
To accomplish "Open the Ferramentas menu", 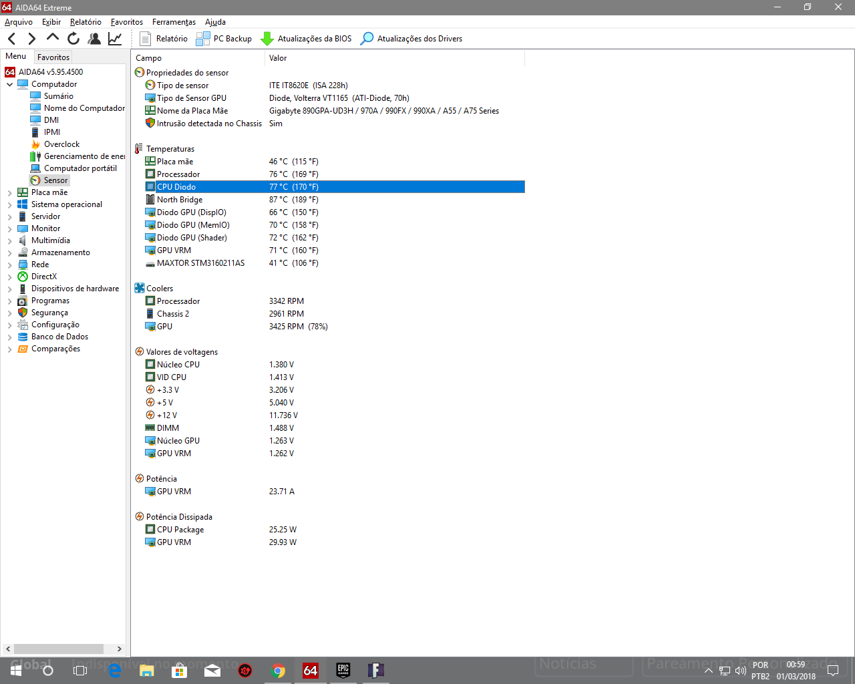I will (x=174, y=22).
